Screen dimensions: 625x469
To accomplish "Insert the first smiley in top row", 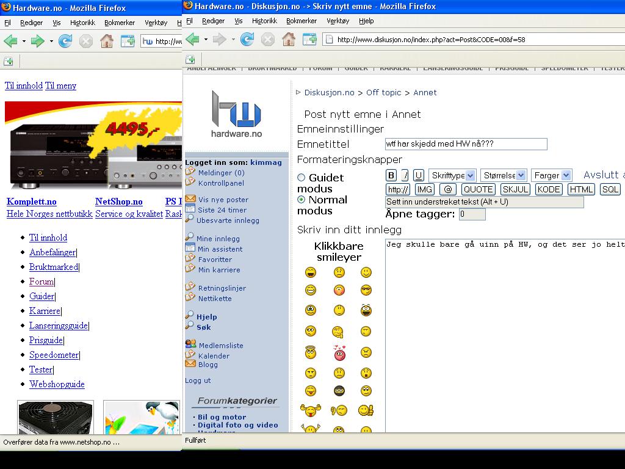I will click(311, 272).
